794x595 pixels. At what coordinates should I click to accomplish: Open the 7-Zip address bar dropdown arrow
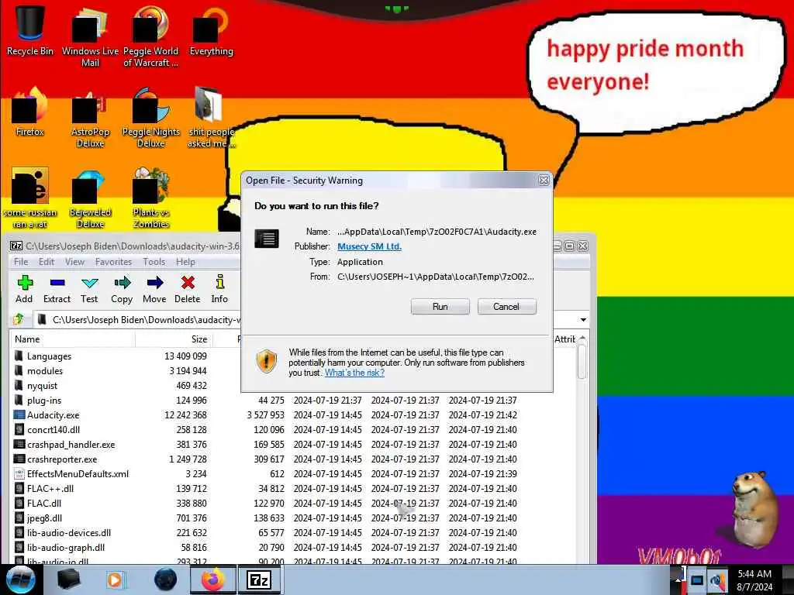(x=583, y=320)
